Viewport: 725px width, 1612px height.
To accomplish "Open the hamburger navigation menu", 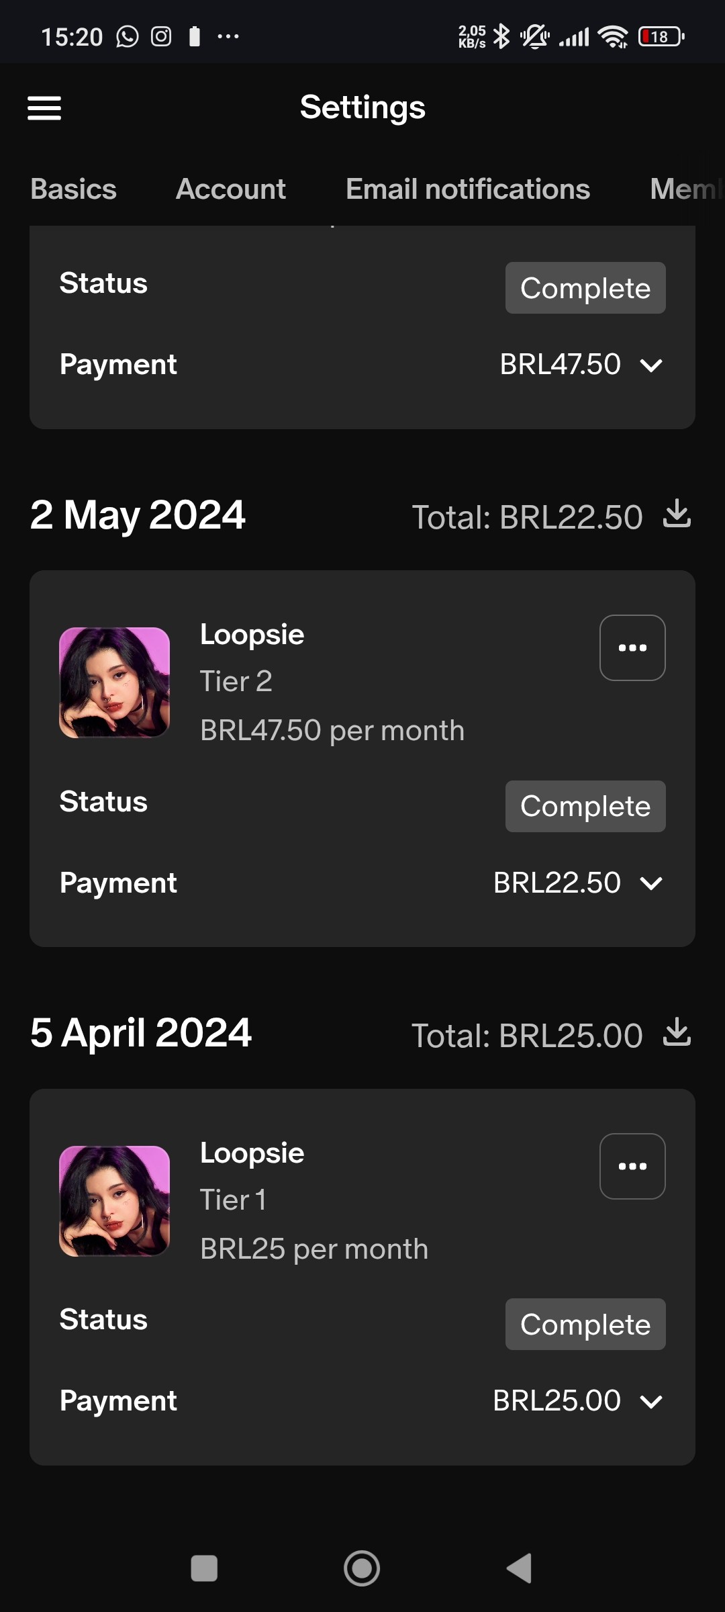I will tap(44, 108).
